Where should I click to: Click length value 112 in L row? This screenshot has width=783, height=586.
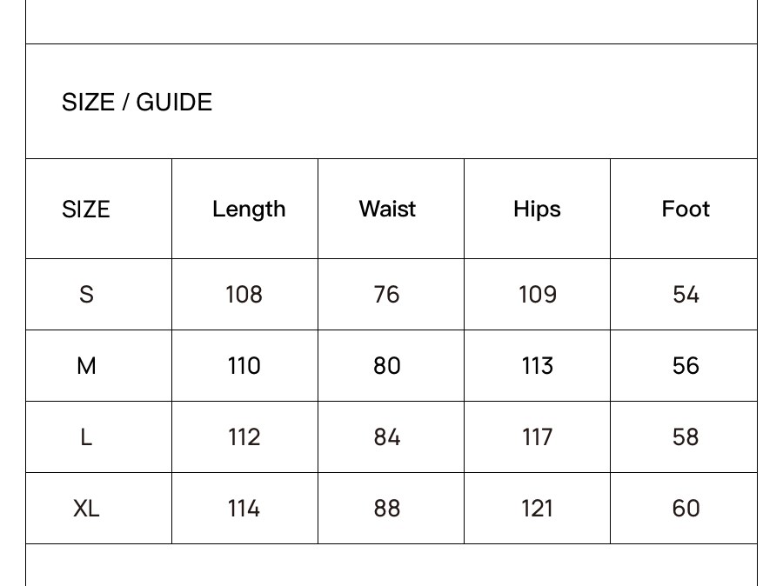coord(244,437)
